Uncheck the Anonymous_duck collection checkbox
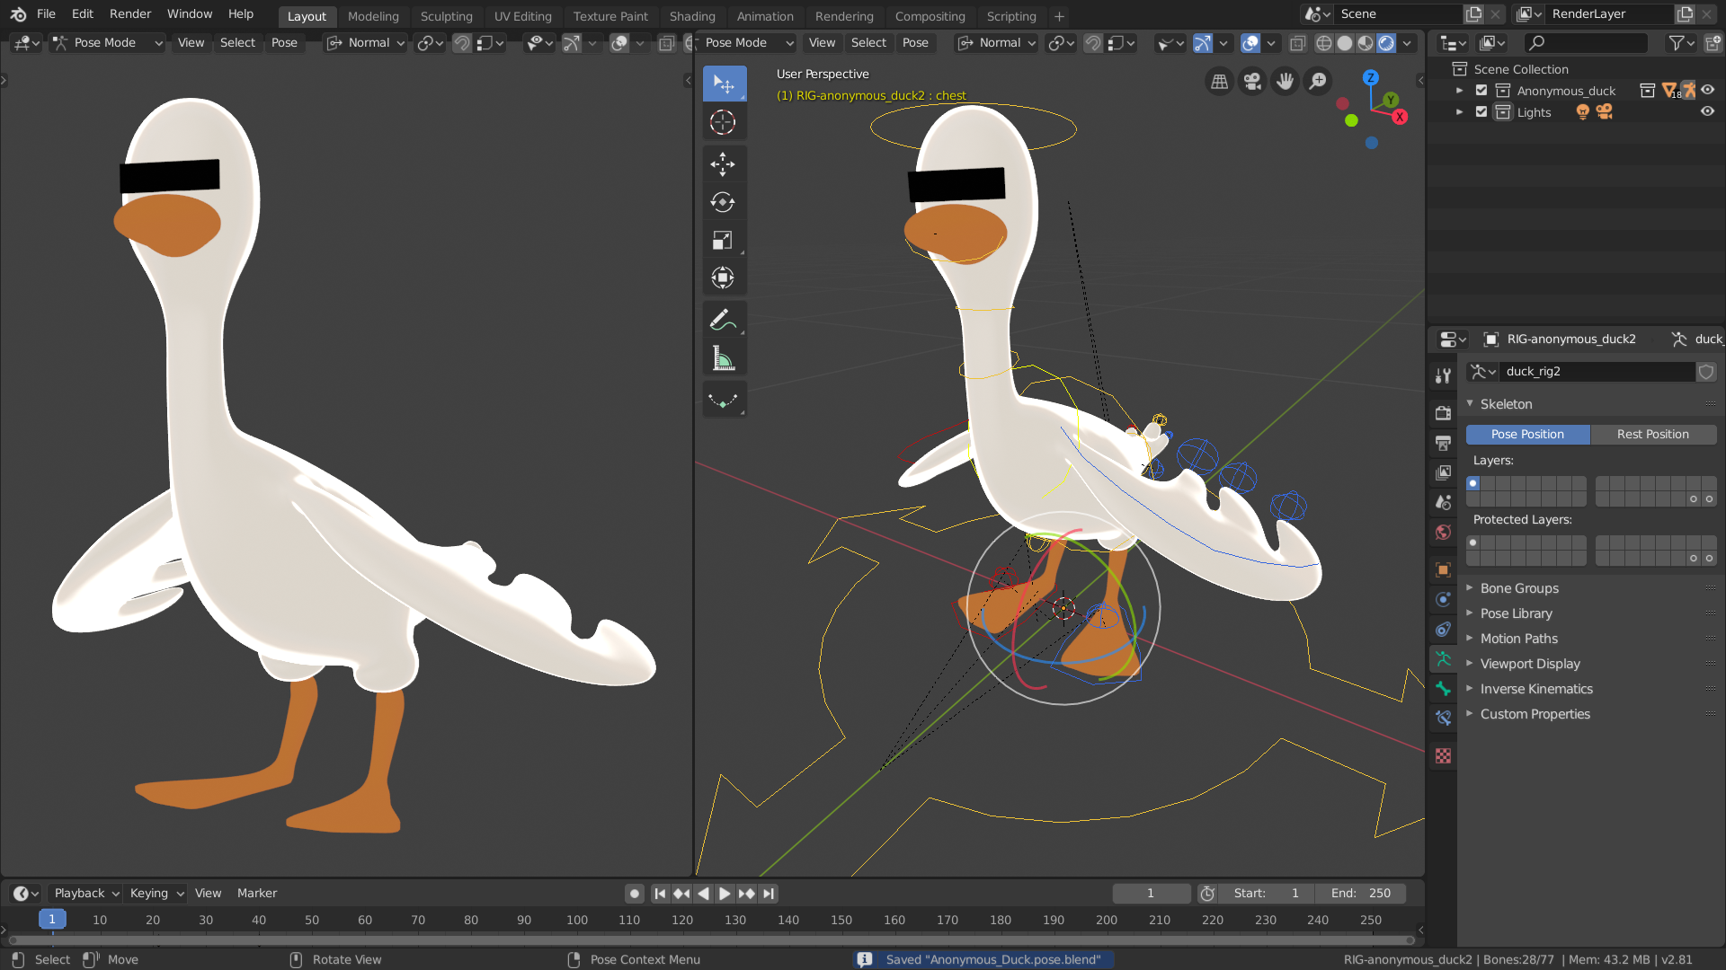This screenshot has height=970, width=1726. [1480, 90]
